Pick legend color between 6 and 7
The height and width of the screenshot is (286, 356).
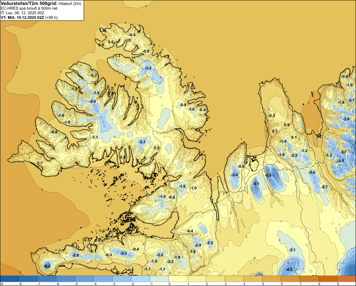point(290,279)
